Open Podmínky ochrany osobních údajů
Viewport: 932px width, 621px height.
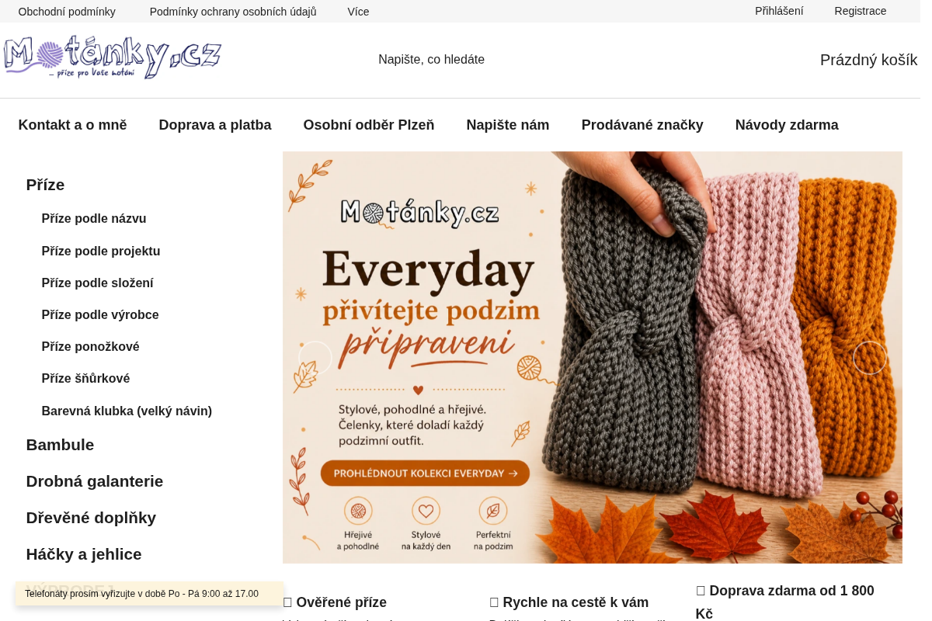(x=233, y=12)
